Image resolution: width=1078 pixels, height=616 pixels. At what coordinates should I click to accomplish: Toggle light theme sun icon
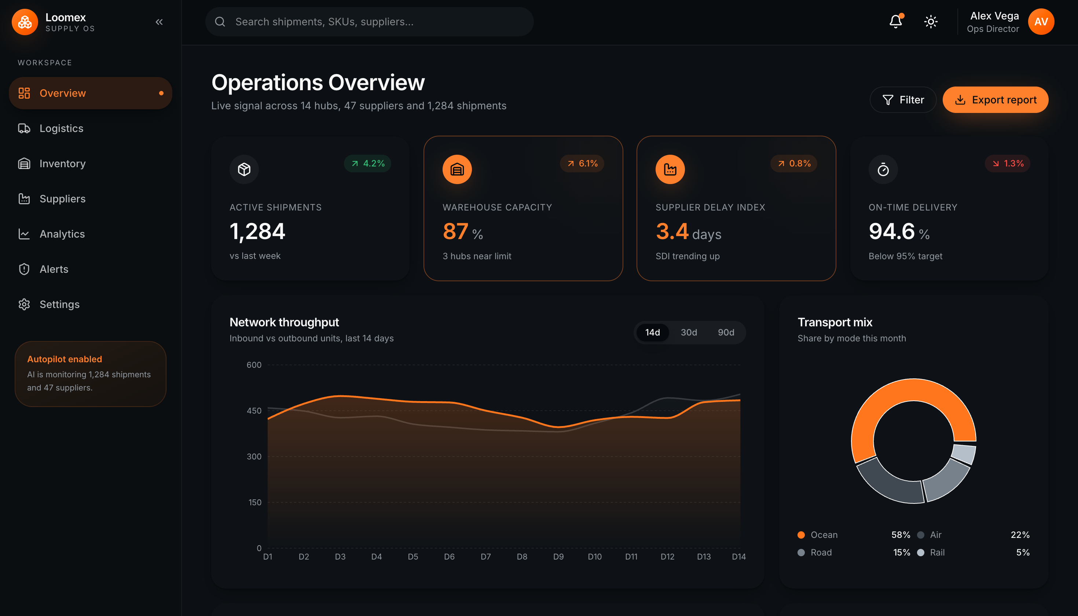coord(931,22)
